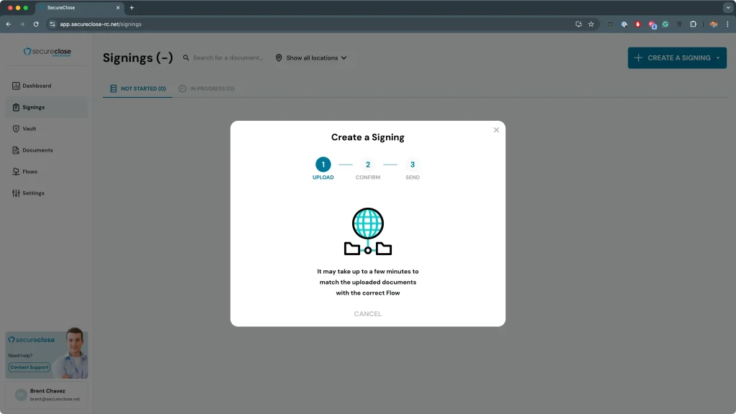Reload the page in browser
736x414 pixels.
click(x=36, y=24)
